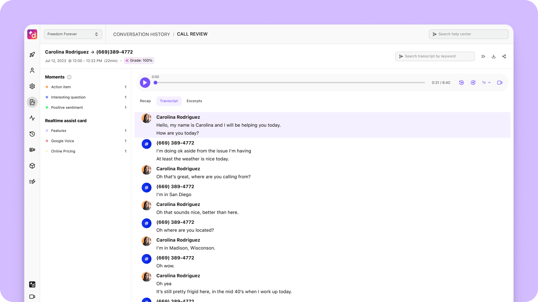Go to Conversation History breadcrumb

point(142,34)
